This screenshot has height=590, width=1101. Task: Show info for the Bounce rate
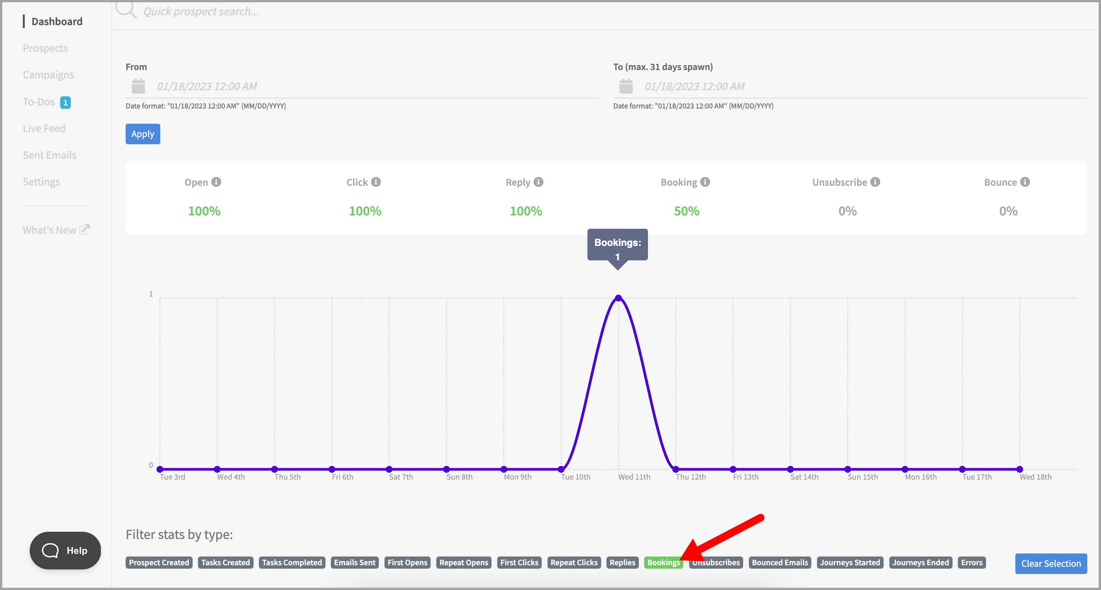(1025, 182)
